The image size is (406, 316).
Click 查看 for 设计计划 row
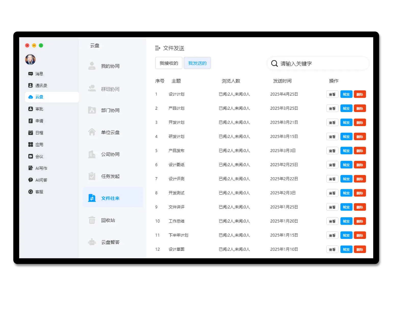click(332, 94)
